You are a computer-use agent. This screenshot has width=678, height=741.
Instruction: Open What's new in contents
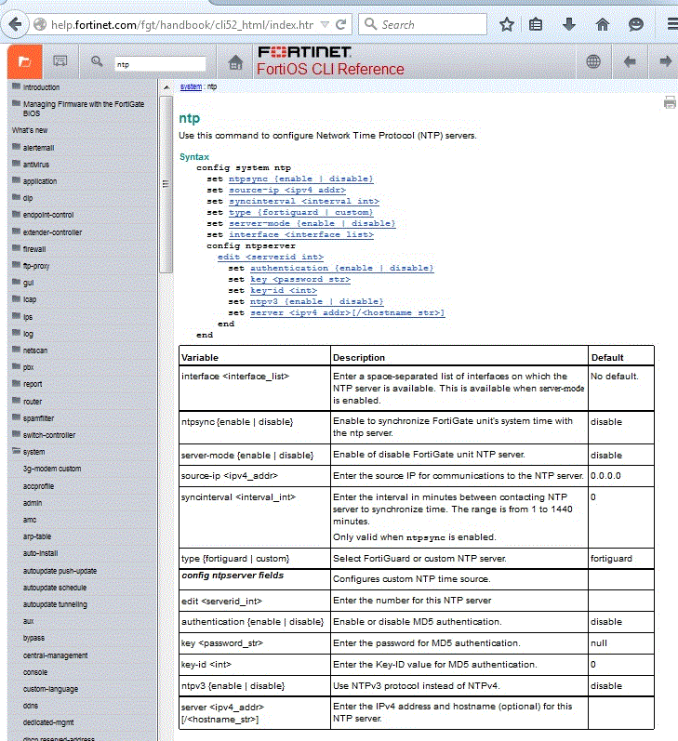(30, 130)
